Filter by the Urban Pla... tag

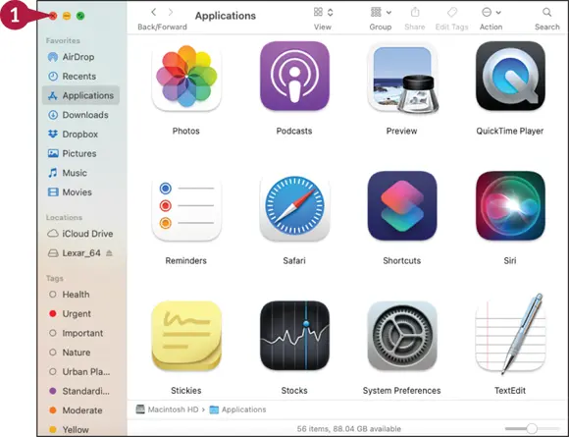pyautogui.click(x=80, y=371)
